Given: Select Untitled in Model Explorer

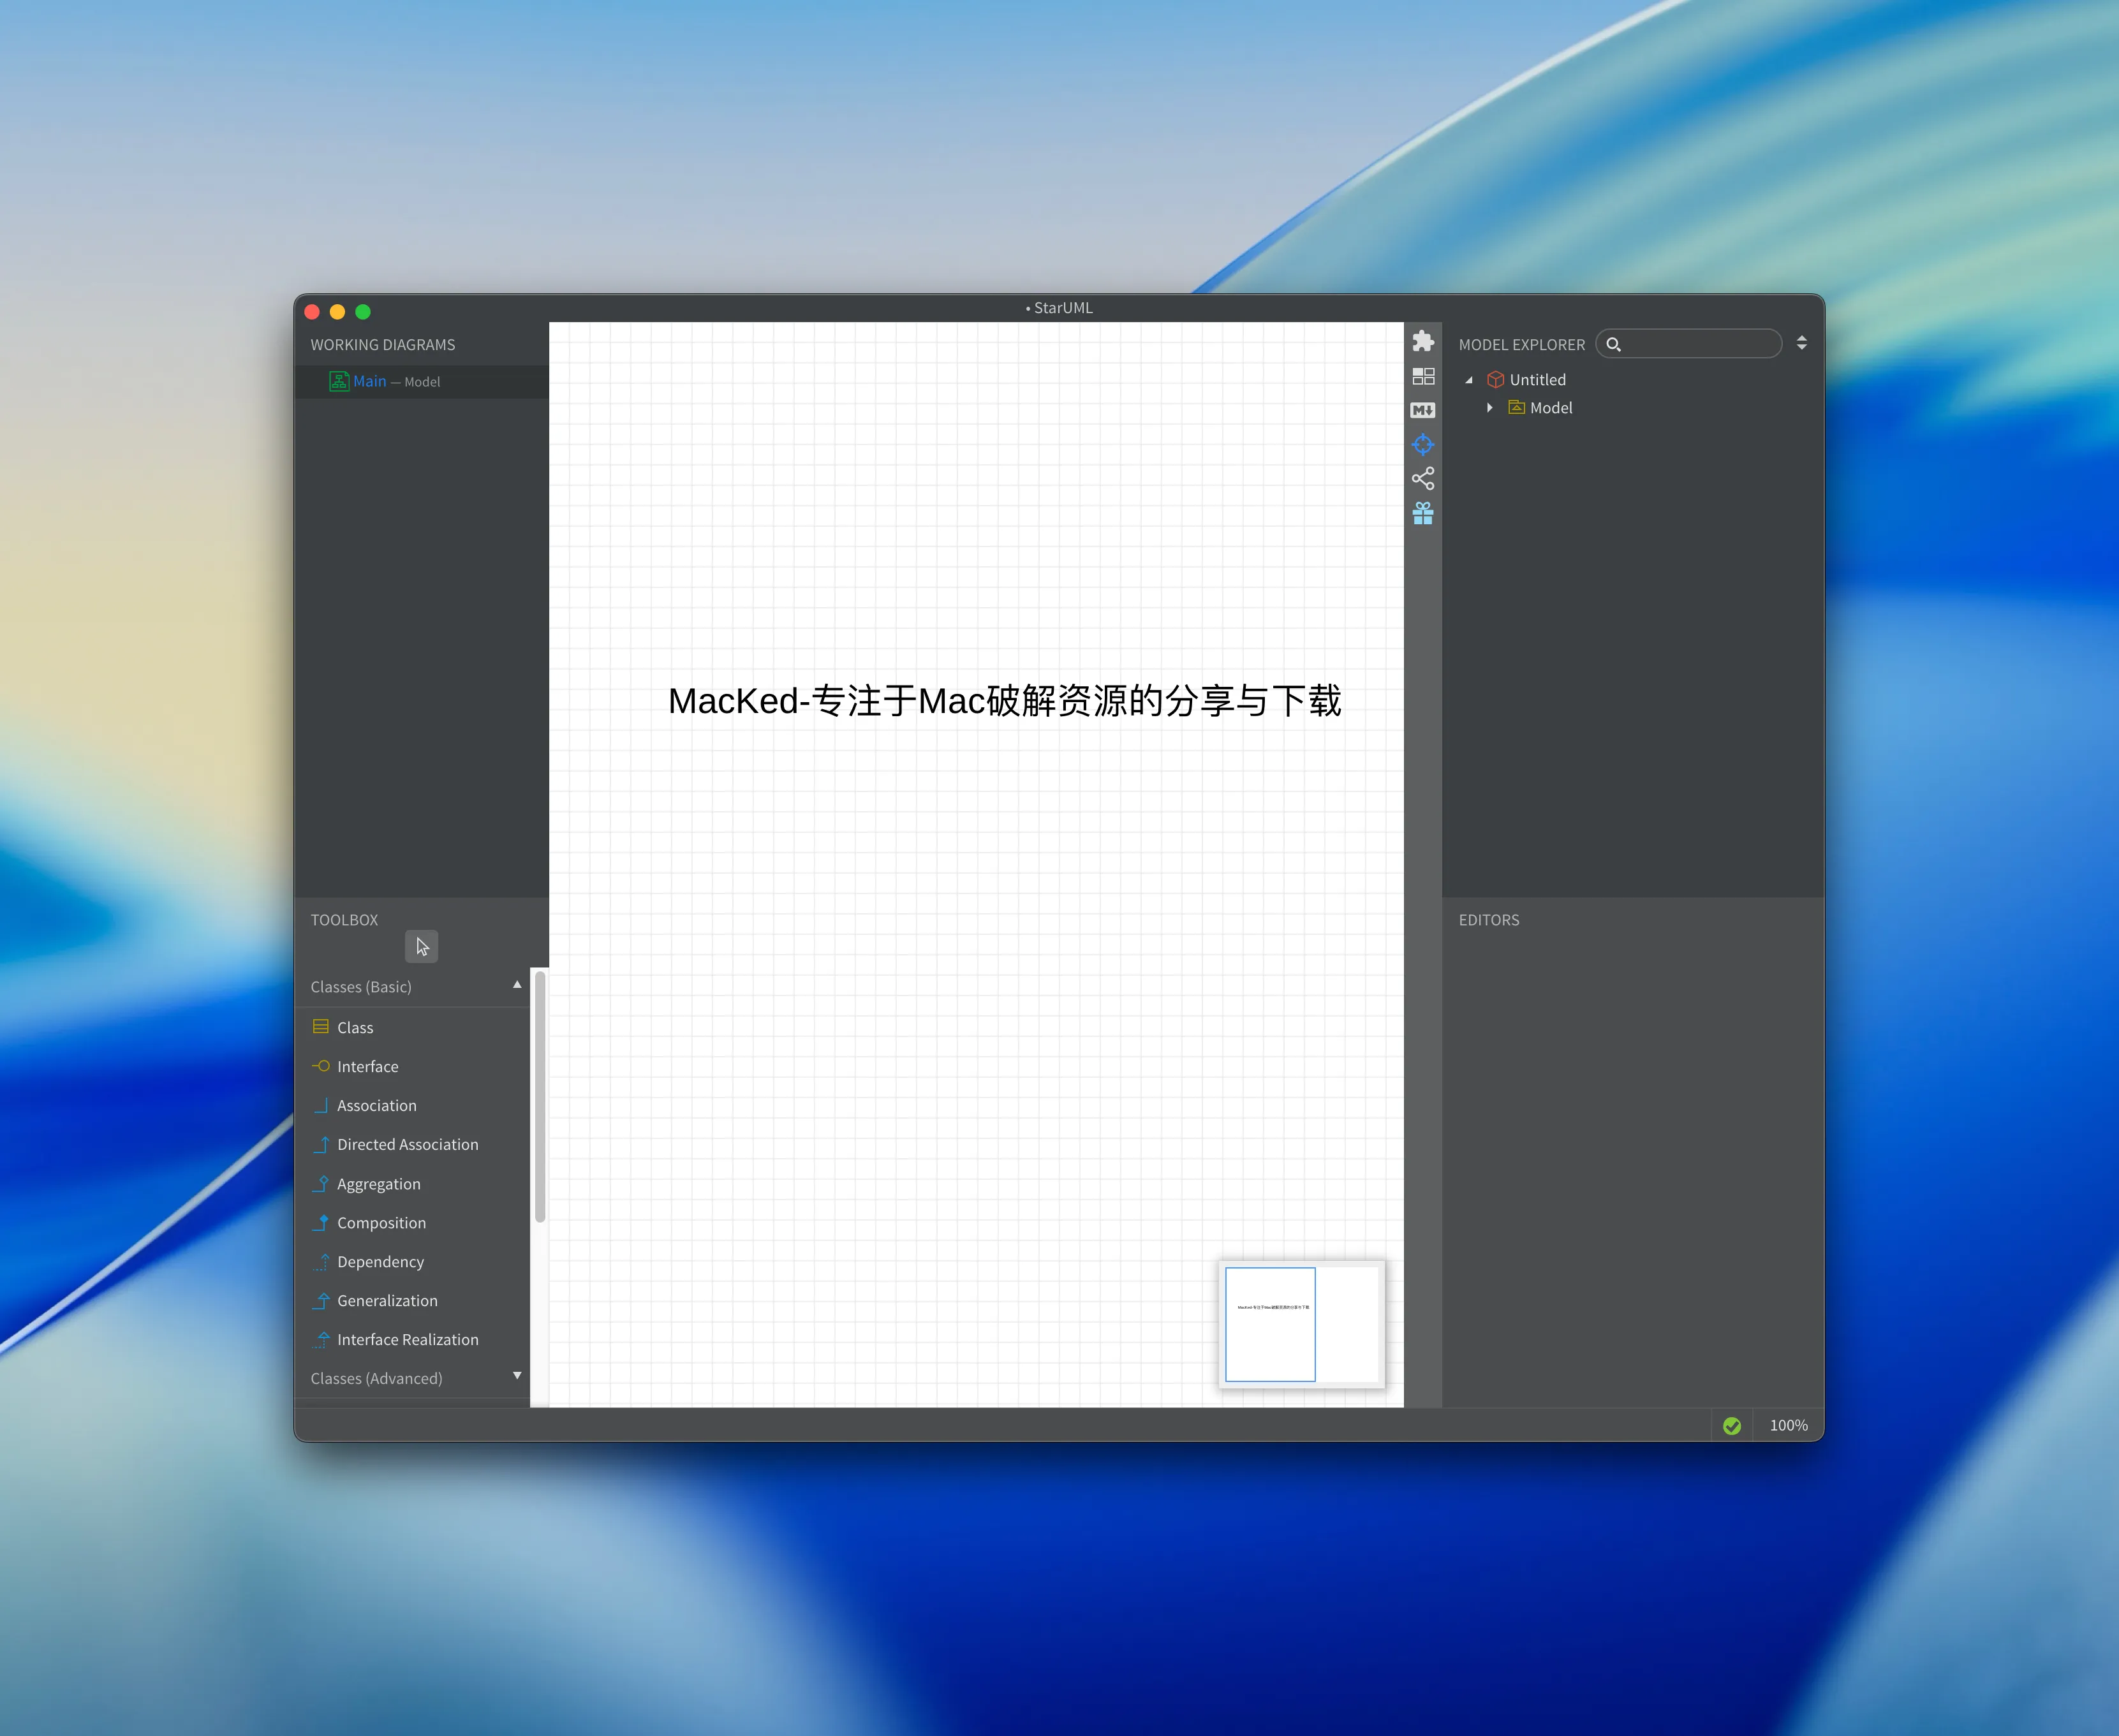Looking at the screenshot, I should [1537, 380].
